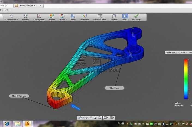Activate the Slice Plane tool

point(85,17)
